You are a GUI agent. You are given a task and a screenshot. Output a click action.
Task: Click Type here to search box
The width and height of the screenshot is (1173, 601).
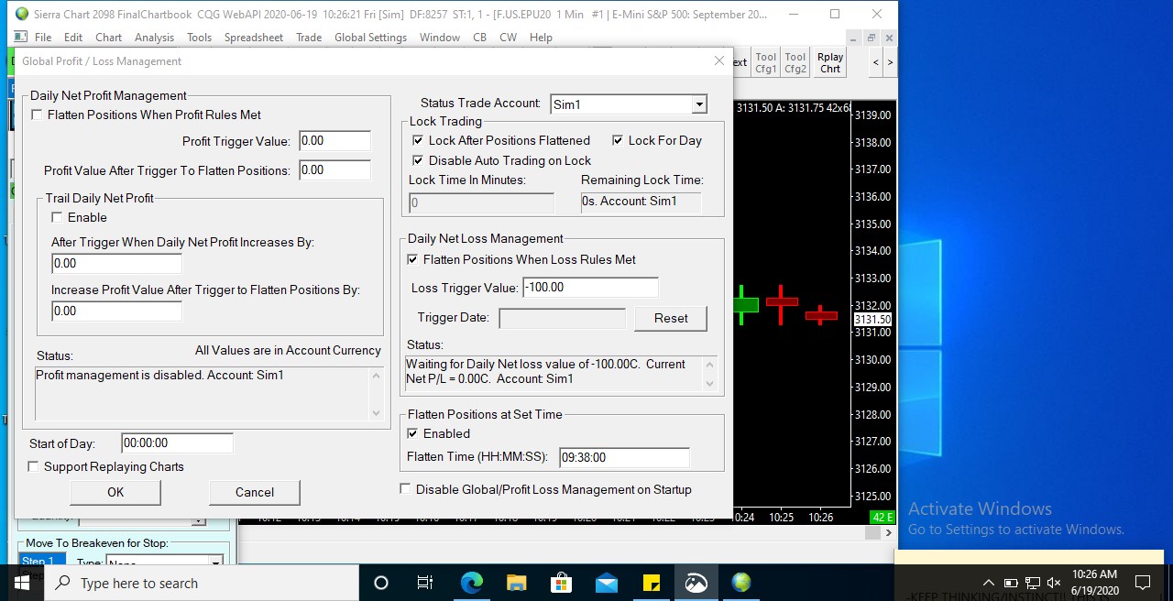[x=202, y=583]
